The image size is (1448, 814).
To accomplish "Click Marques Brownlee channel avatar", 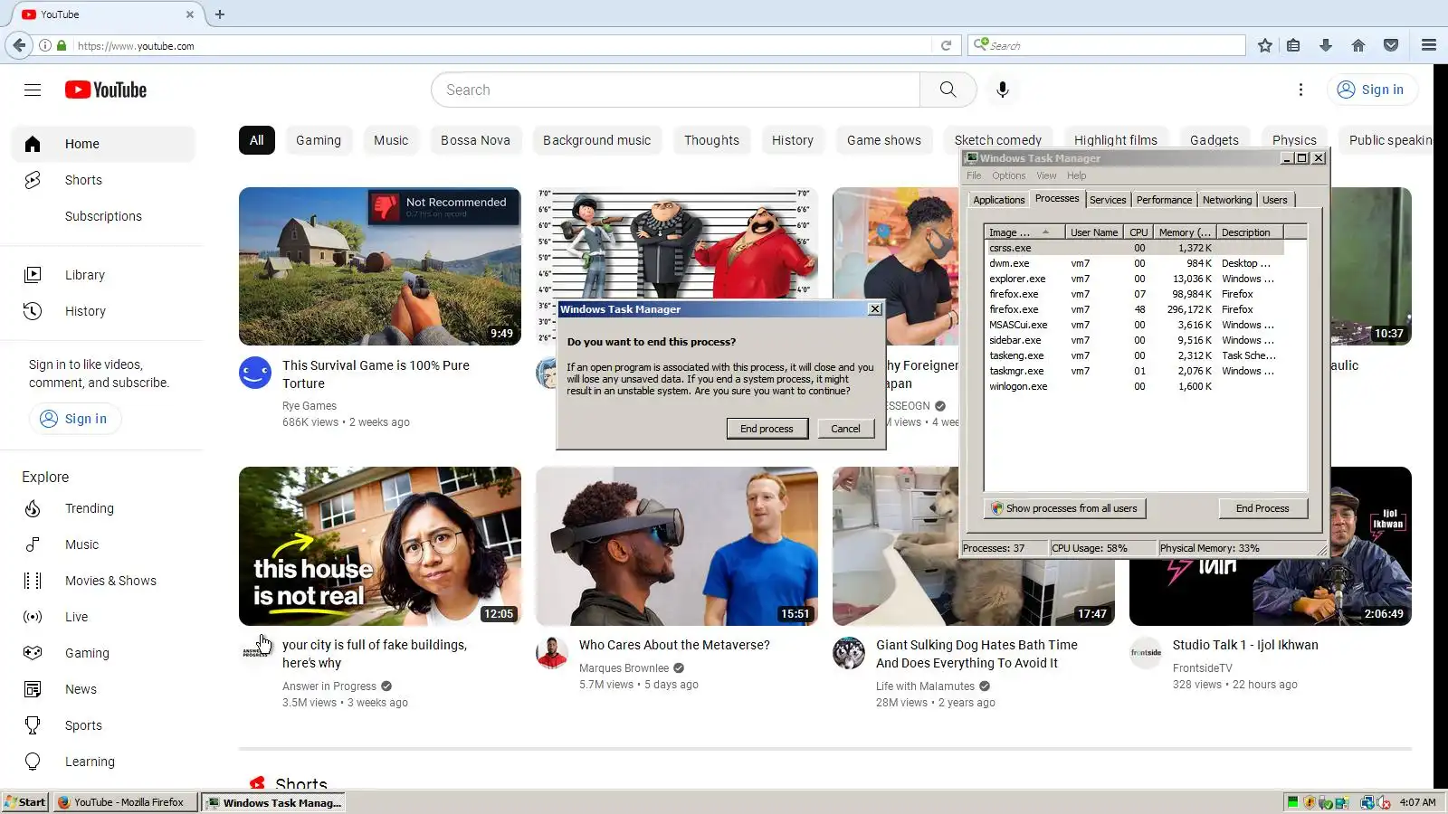I will (x=552, y=652).
